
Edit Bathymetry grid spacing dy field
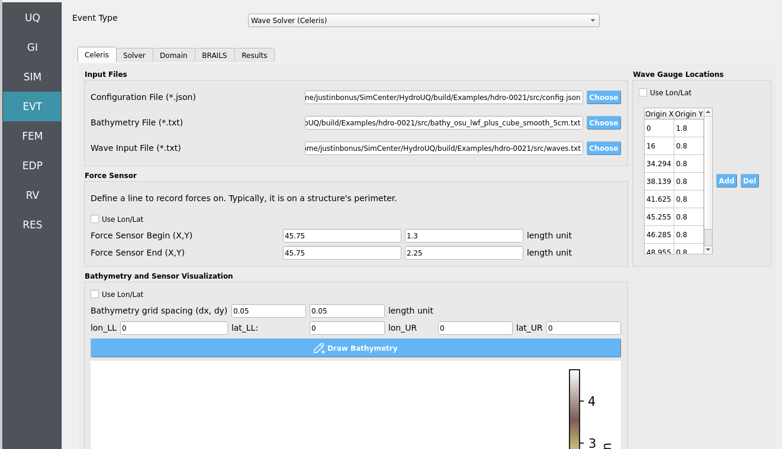point(347,311)
